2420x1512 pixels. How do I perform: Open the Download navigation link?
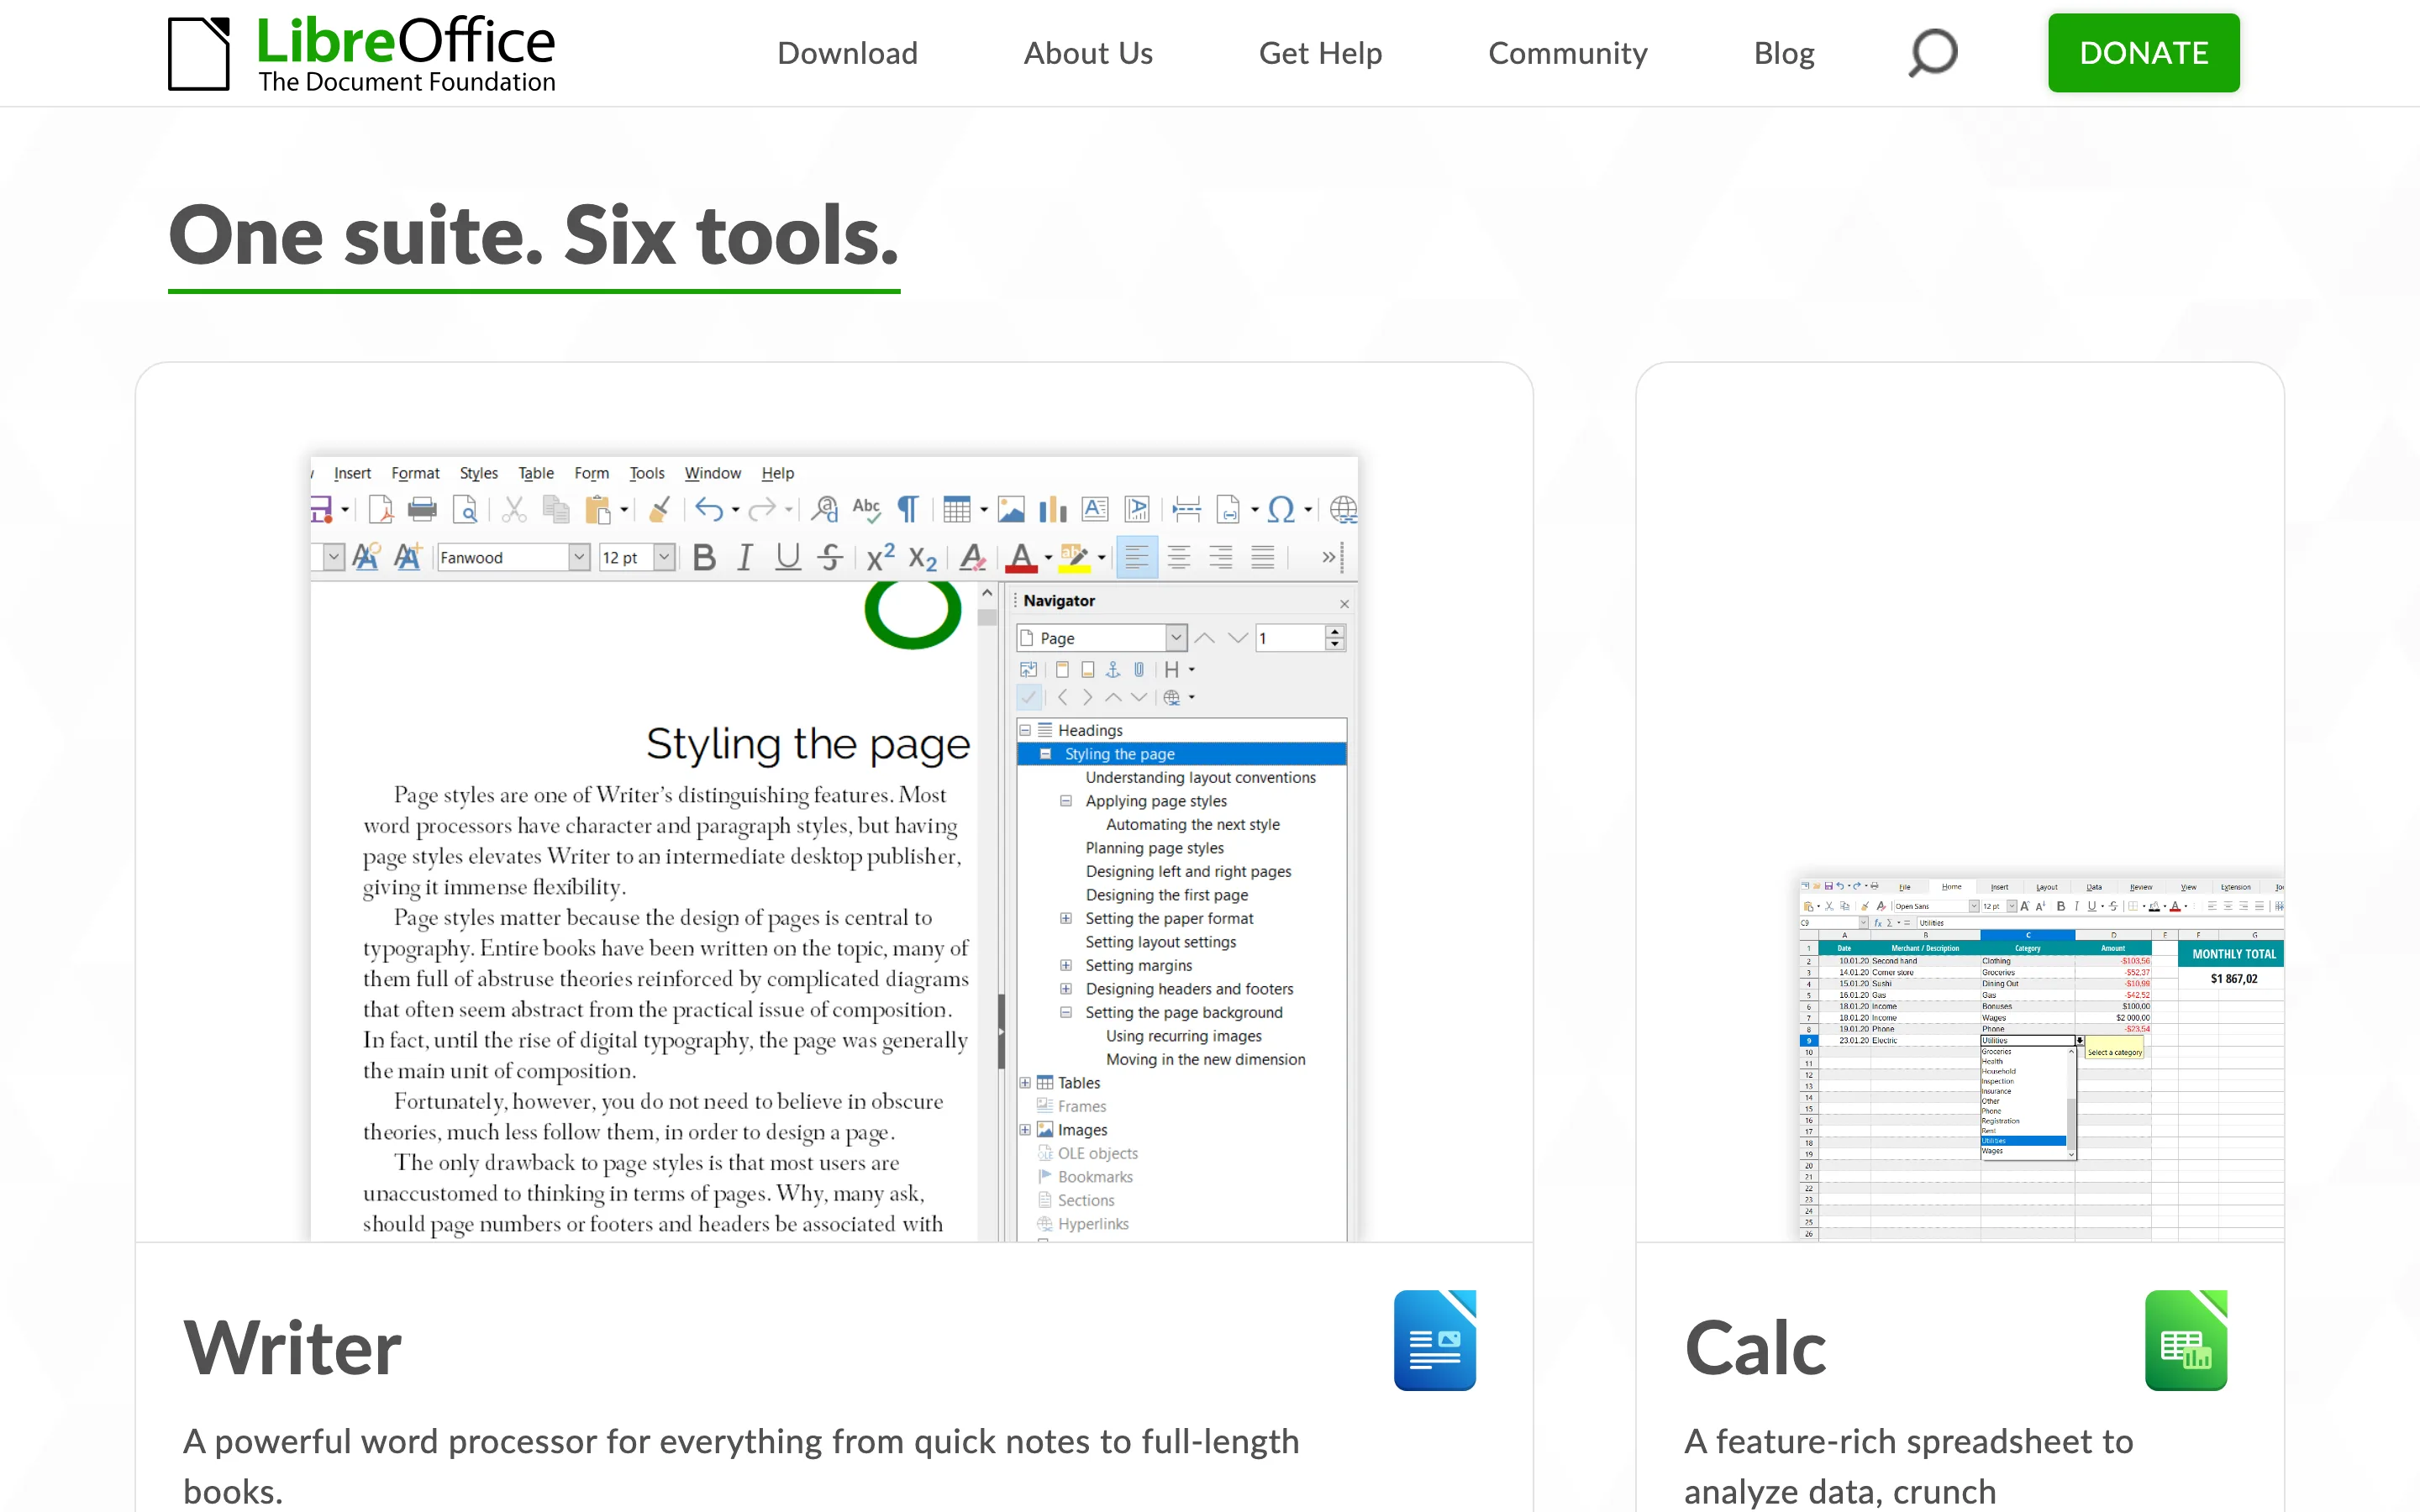click(x=847, y=53)
